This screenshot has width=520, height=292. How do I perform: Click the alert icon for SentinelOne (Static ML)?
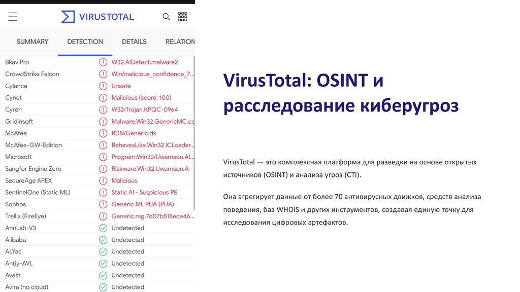pos(103,192)
